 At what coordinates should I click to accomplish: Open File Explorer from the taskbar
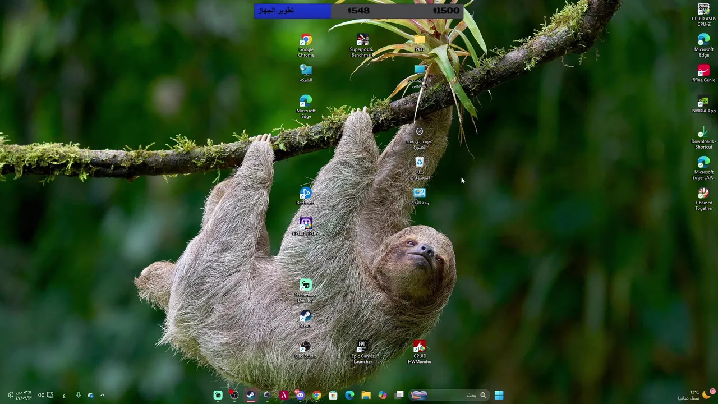pos(366,395)
